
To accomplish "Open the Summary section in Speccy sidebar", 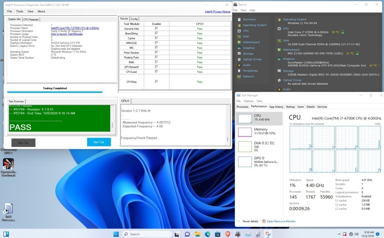I will pyautogui.click(x=249, y=20).
